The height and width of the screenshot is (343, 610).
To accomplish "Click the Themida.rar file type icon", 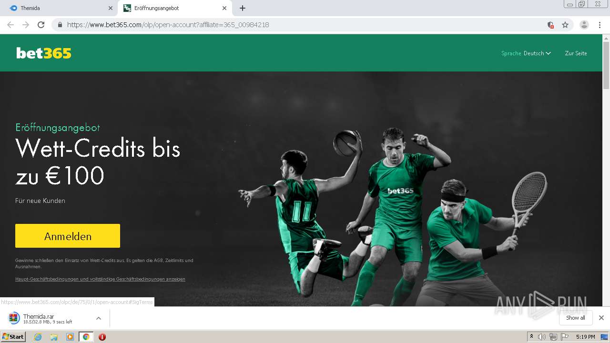I will point(14,318).
